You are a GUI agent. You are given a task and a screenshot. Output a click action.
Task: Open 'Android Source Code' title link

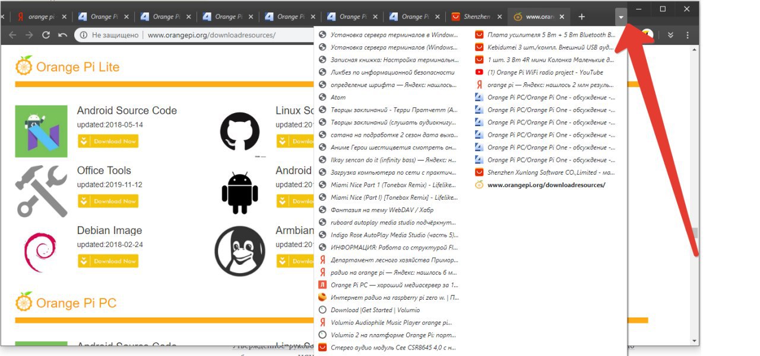pyautogui.click(x=126, y=111)
